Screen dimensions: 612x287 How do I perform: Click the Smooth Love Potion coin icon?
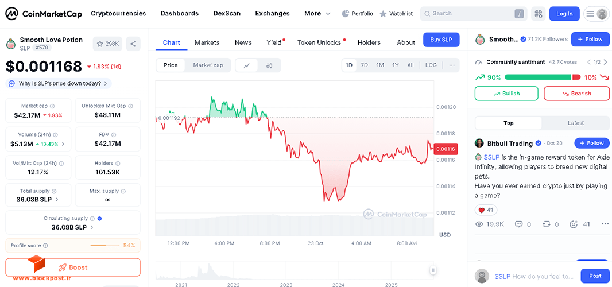11,44
